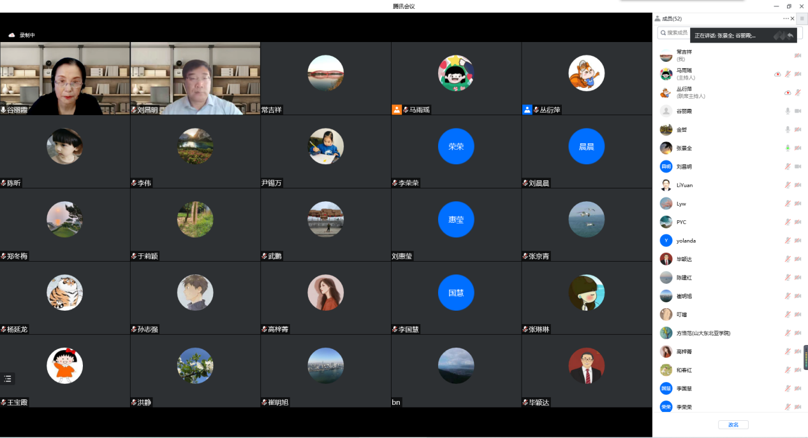Open the three-dot more menu in members panel
The width and height of the screenshot is (808, 438).
(786, 18)
